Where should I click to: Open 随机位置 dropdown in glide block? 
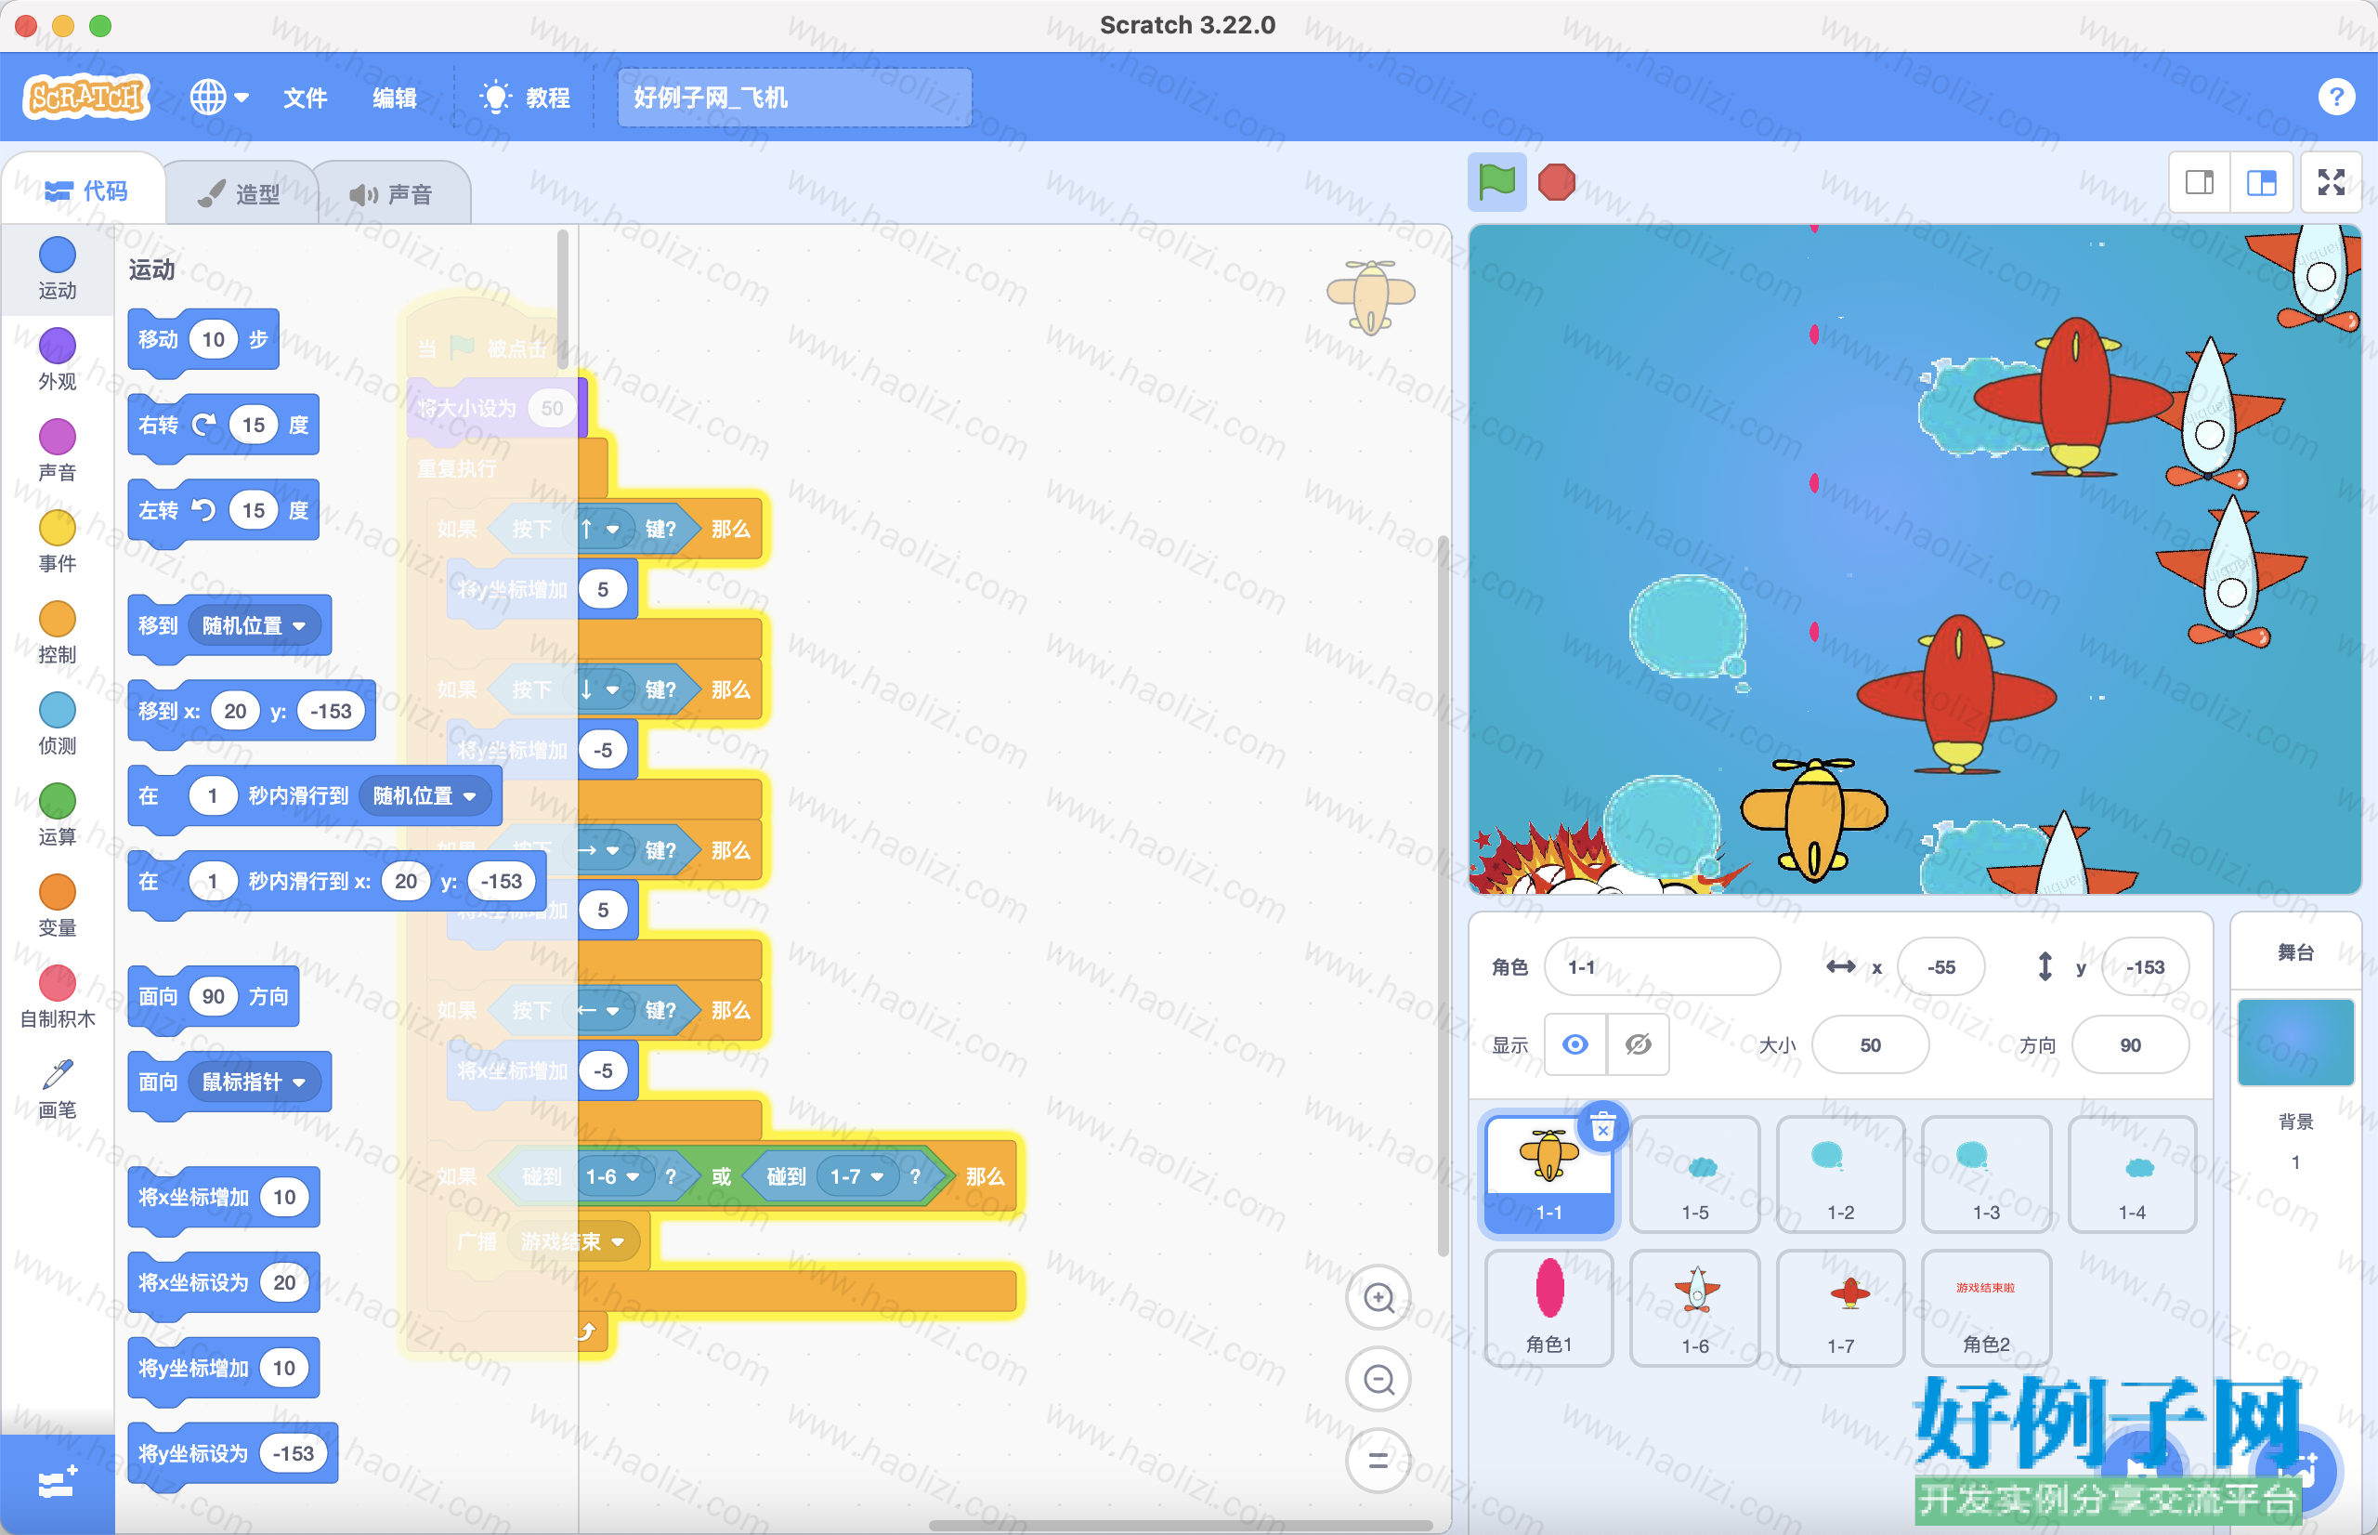coord(425,795)
